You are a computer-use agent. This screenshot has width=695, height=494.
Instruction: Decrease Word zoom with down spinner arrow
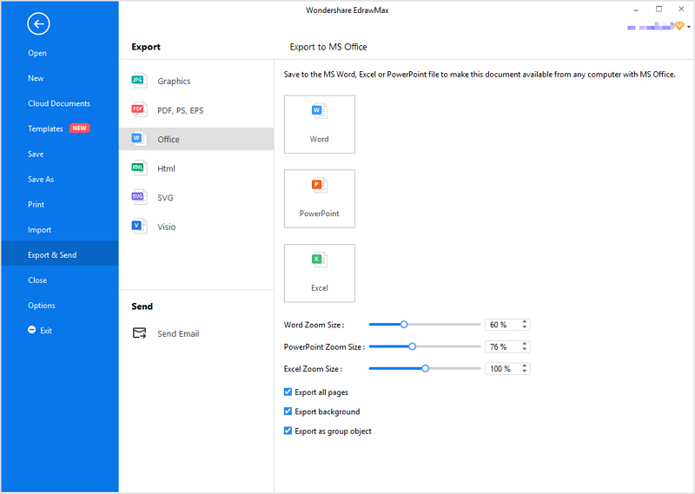click(525, 327)
